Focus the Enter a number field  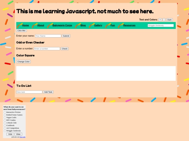point(47,49)
